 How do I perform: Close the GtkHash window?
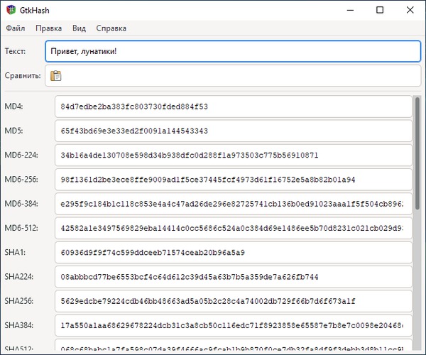click(x=410, y=11)
